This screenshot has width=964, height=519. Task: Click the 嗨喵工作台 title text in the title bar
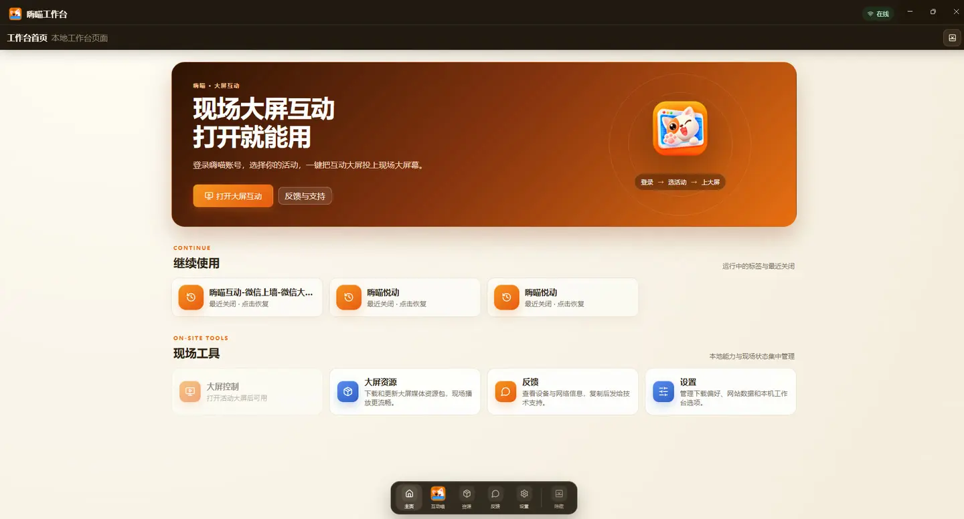47,14
